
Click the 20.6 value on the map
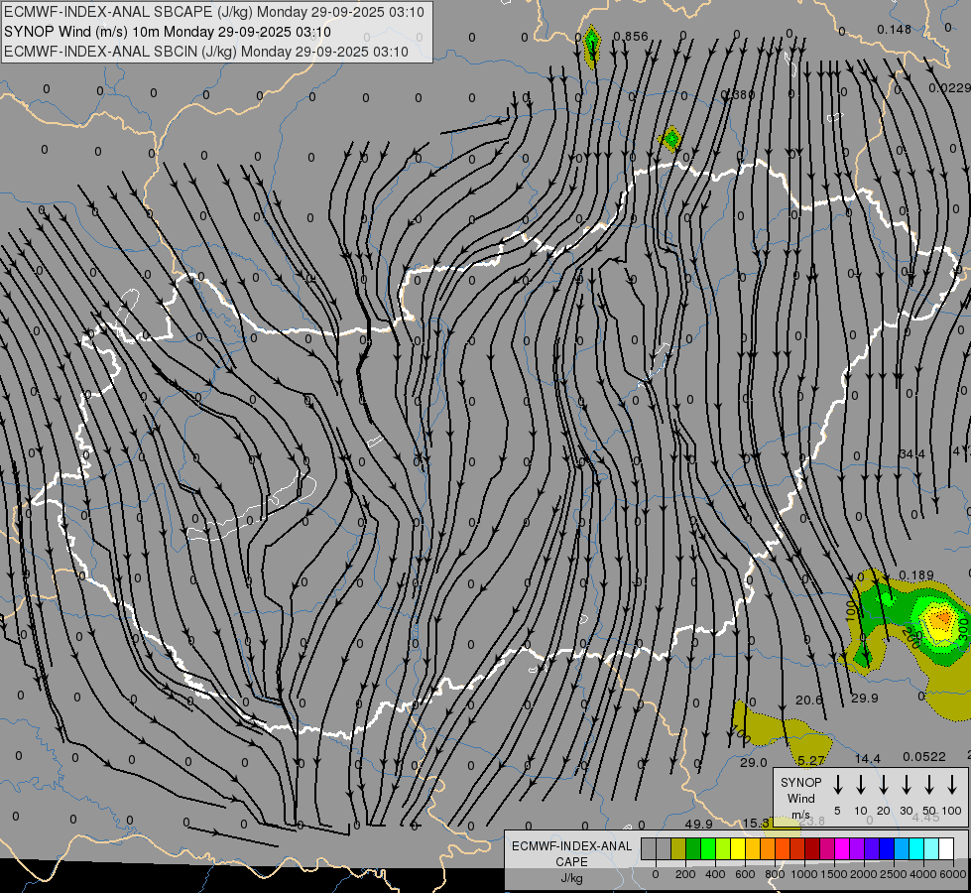point(808,700)
